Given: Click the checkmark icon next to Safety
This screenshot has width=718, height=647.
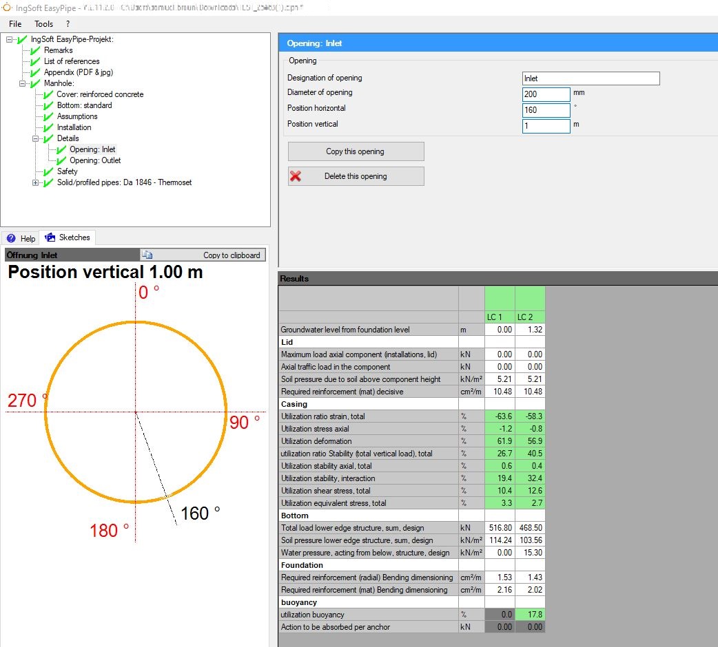Looking at the screenshot, I should click(48, 171).
